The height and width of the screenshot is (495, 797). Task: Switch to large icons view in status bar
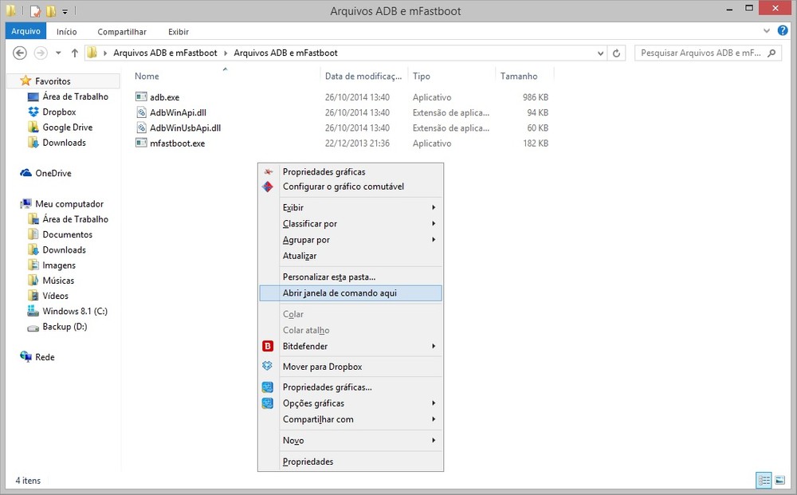[x=779, y=480]
